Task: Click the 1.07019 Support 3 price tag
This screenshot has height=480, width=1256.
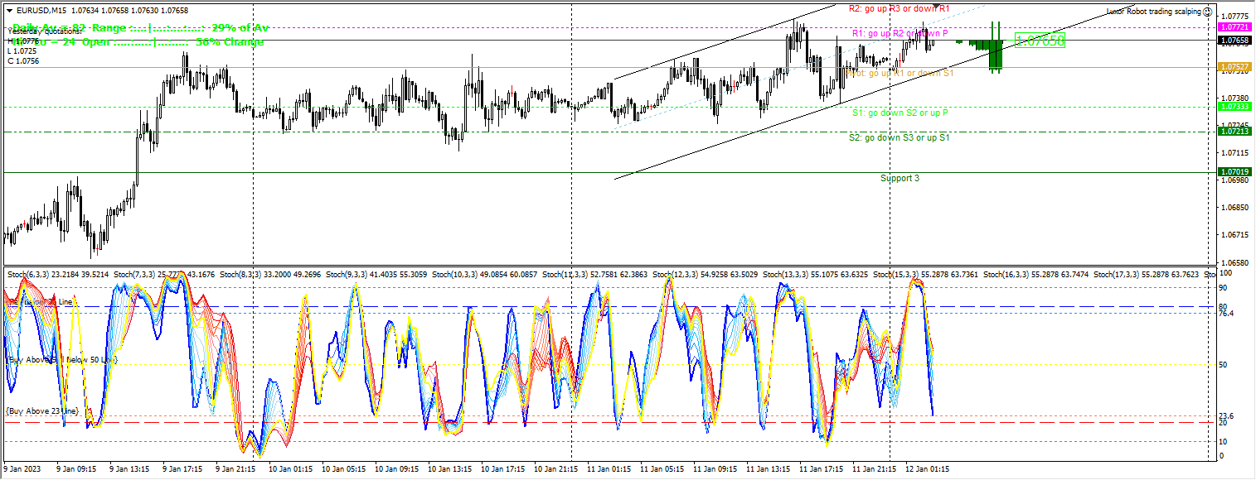Action: click(1234, 172)
